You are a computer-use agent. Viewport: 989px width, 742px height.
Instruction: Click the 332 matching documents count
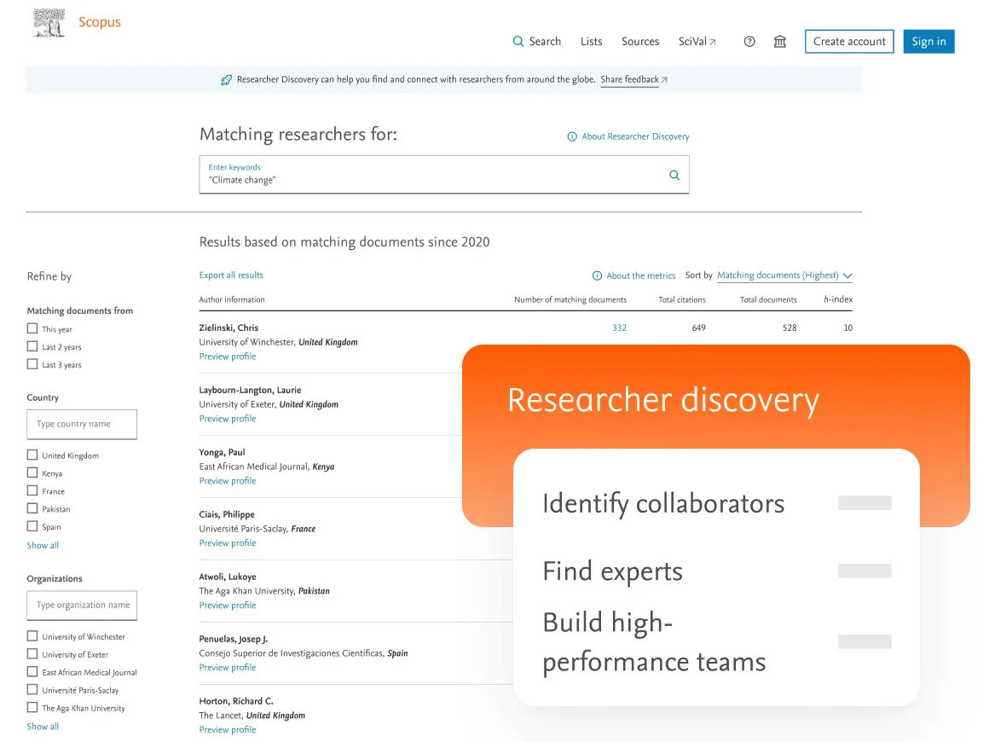coord(619,328)
